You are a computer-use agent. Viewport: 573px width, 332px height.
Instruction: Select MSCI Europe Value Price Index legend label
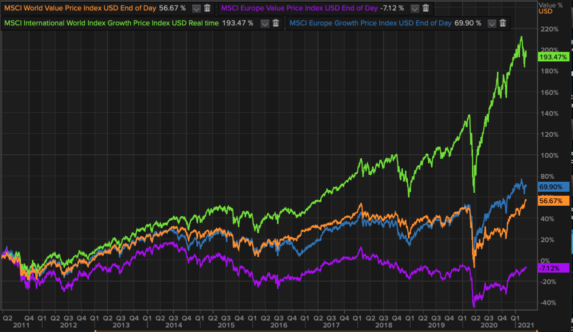click(299, 8)
